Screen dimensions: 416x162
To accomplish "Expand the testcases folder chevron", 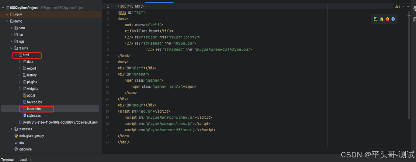I will (12, 129).
